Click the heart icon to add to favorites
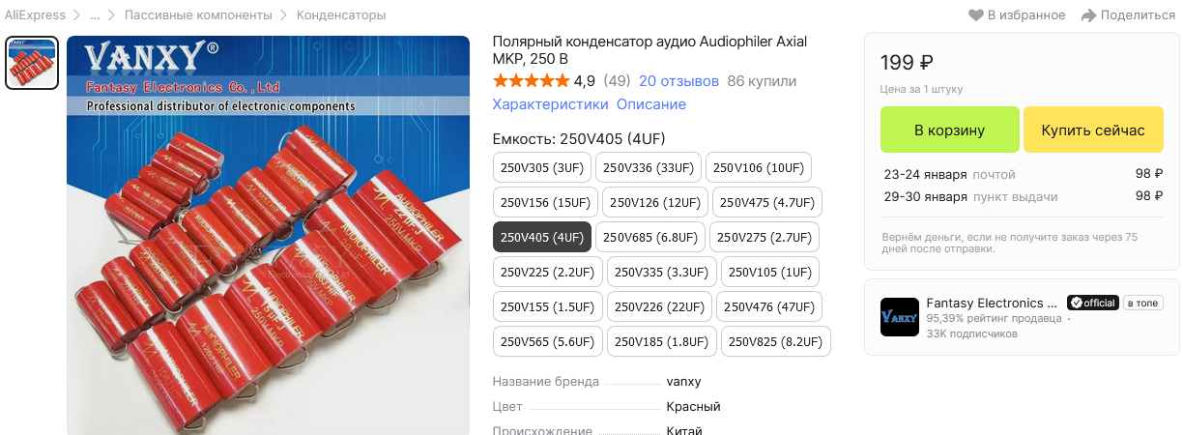 pyautogui.click(x=975, y=15)
